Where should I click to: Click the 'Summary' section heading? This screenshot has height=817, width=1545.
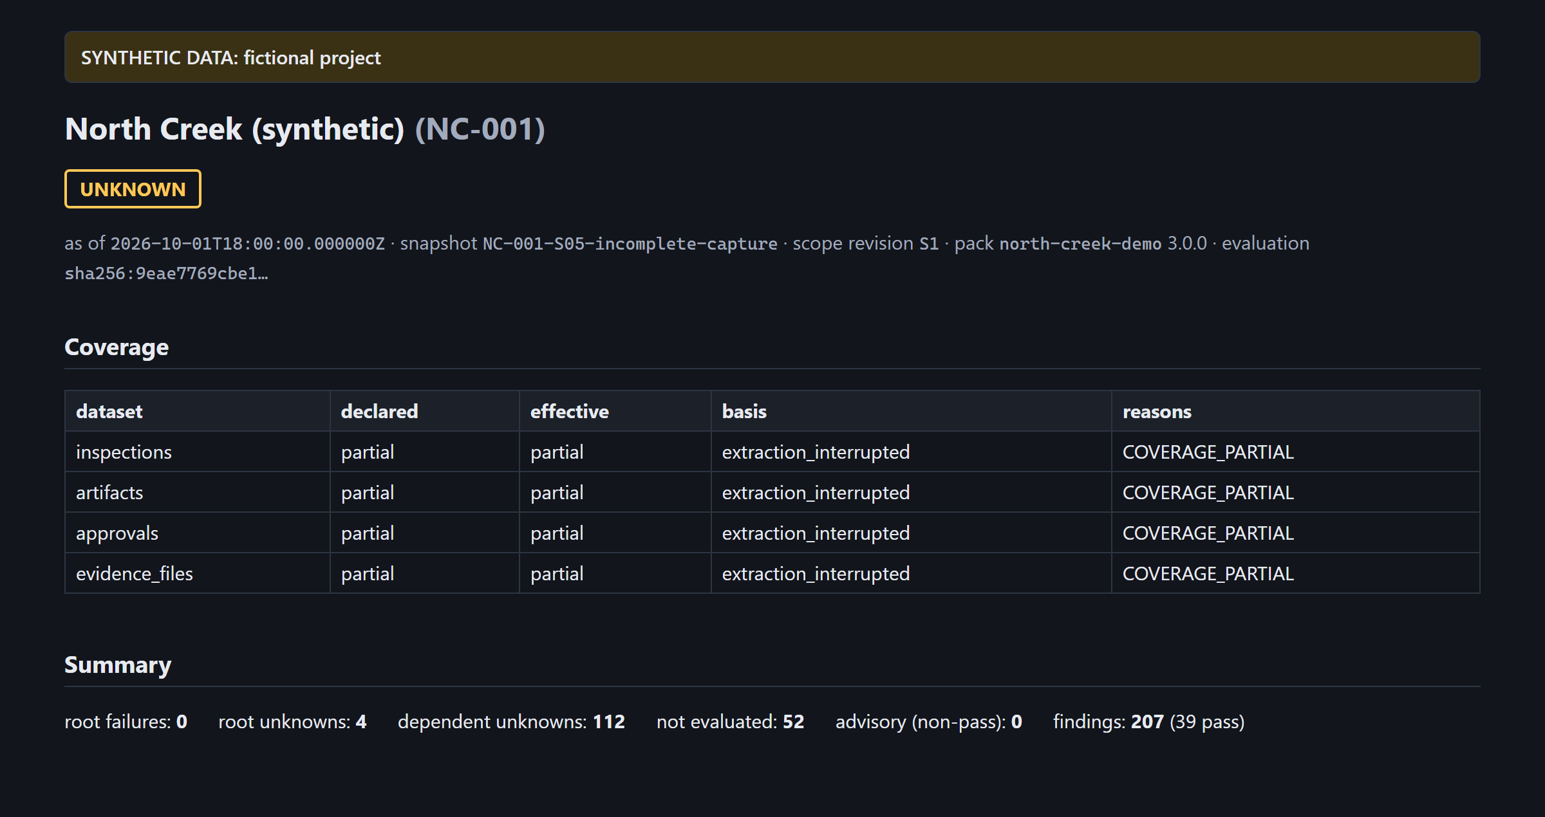pos(118,665)
